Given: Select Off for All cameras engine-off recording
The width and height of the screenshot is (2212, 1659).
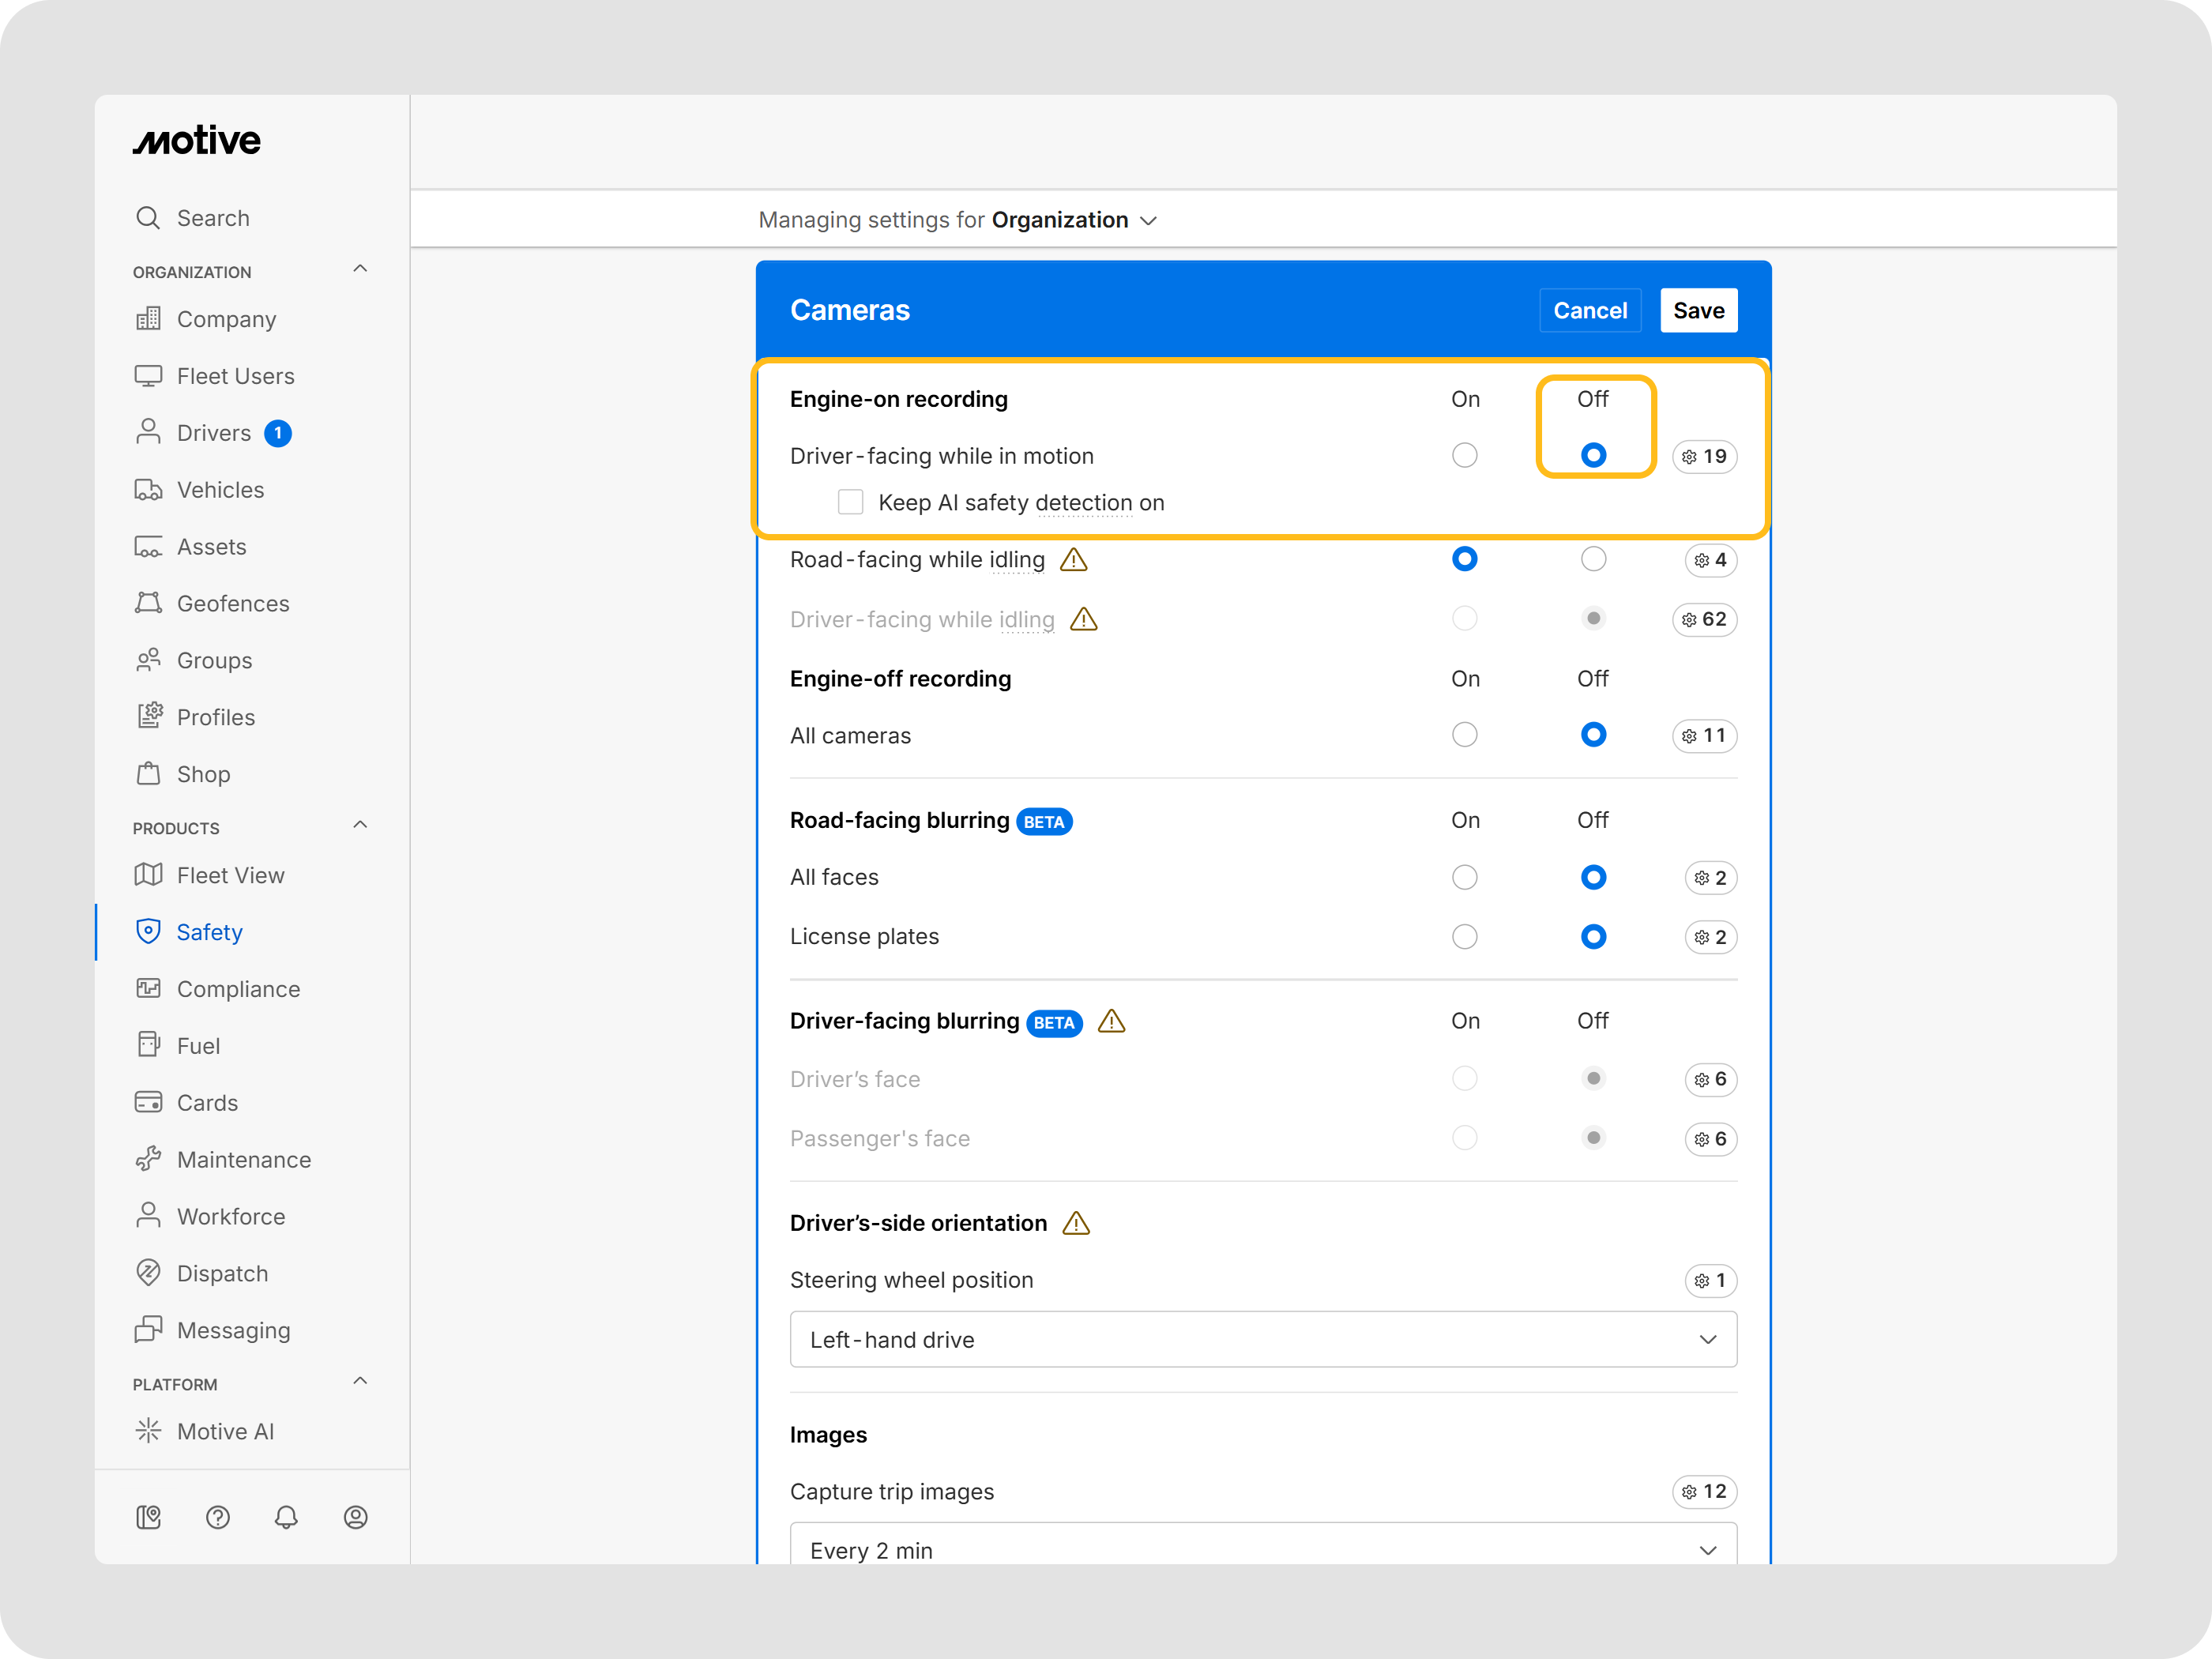Looking at the screenshot, I should (x=1593, y=735).
